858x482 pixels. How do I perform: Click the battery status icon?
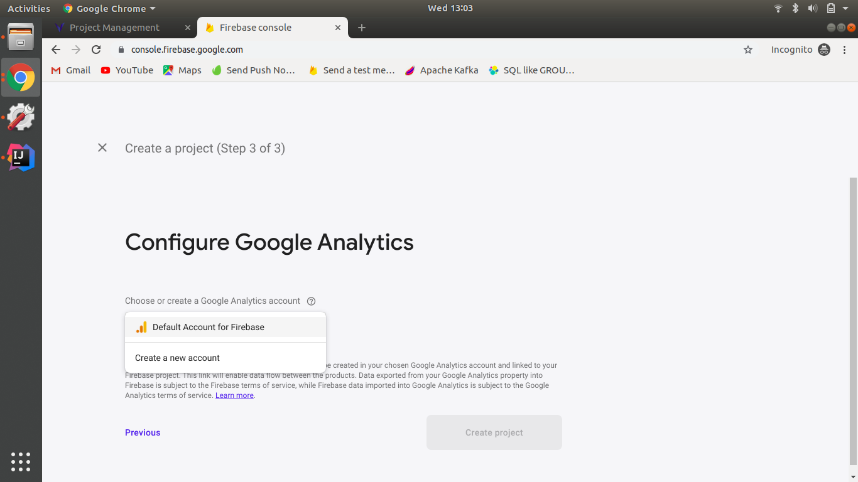pos(831,8)
